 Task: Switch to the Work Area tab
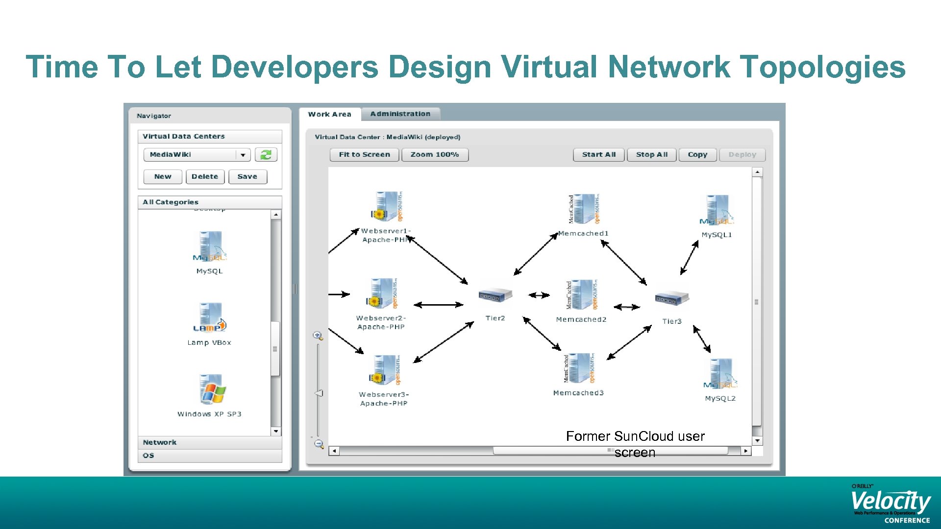coord(329,114)
